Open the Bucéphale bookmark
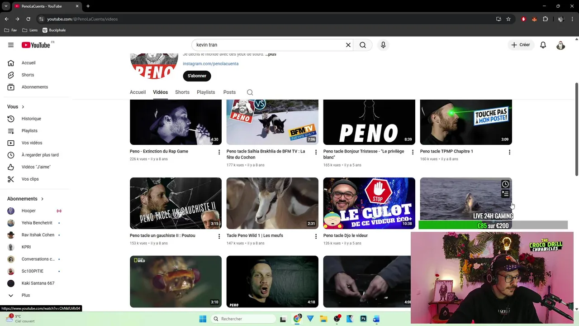The image size is (579, 326). point(54,30)
